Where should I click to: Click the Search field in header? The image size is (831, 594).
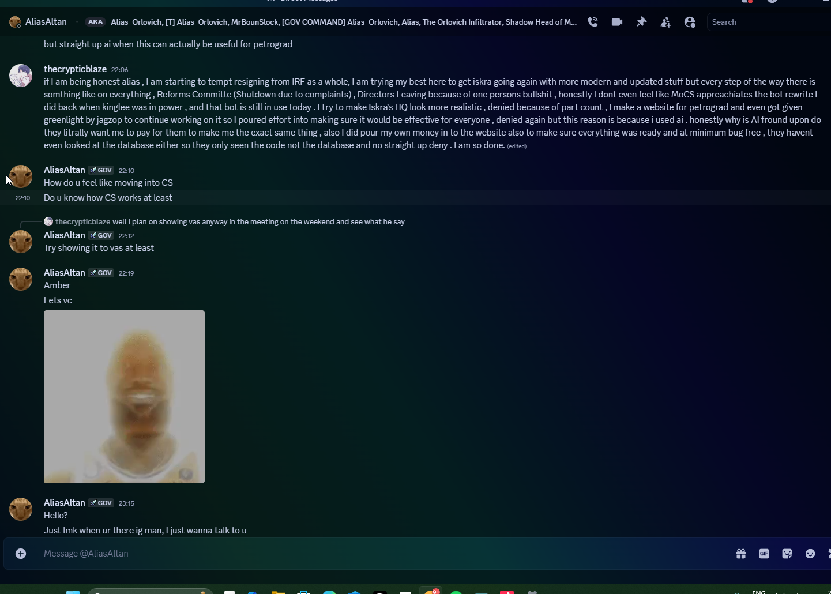769,22
